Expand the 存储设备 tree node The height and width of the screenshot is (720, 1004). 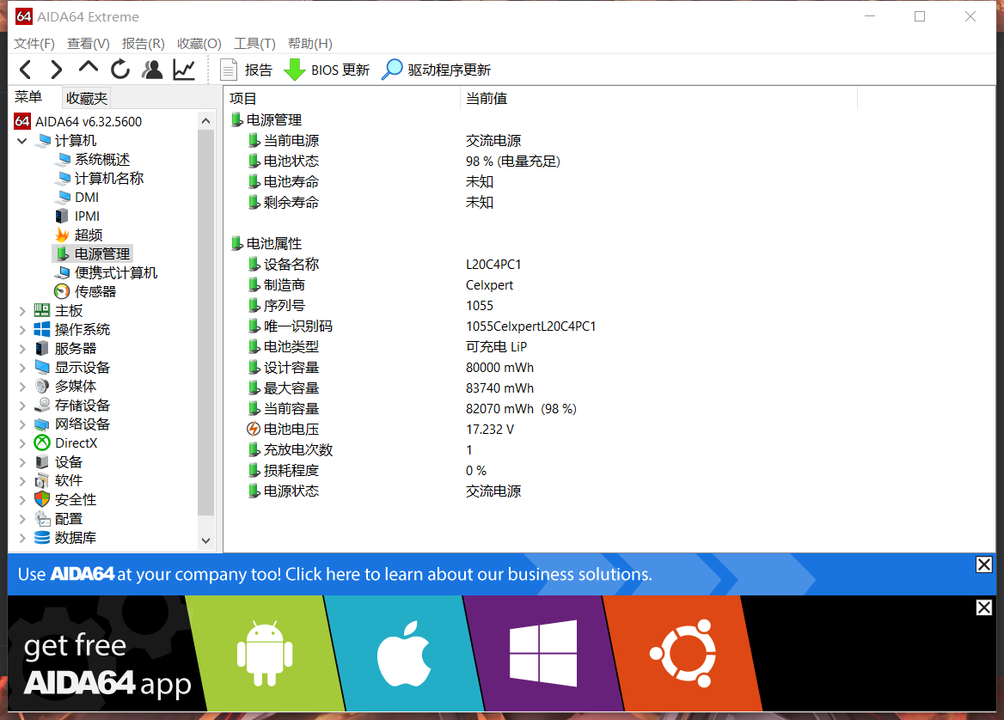tap(22, 406)
